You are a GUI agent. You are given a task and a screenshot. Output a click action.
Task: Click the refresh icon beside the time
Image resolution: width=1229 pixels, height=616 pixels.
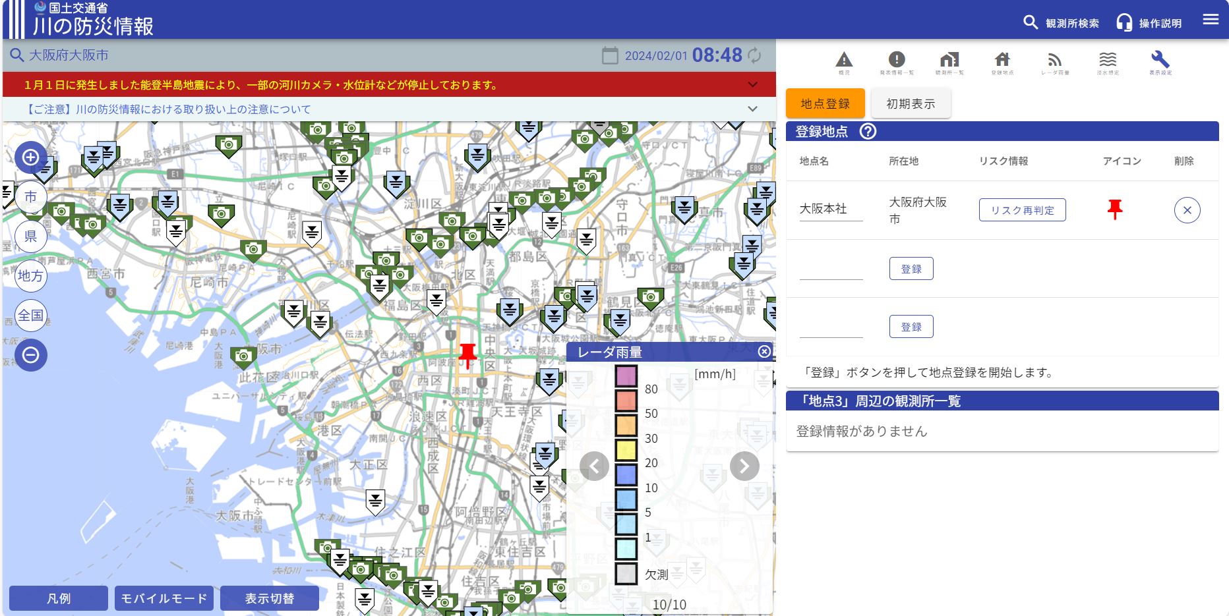click(754, 55)
